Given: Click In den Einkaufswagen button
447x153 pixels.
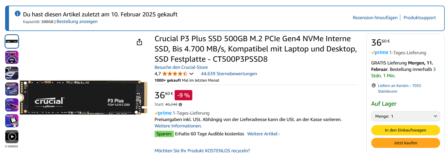Looking at the screenshot, I should click(x=405, y=130).
